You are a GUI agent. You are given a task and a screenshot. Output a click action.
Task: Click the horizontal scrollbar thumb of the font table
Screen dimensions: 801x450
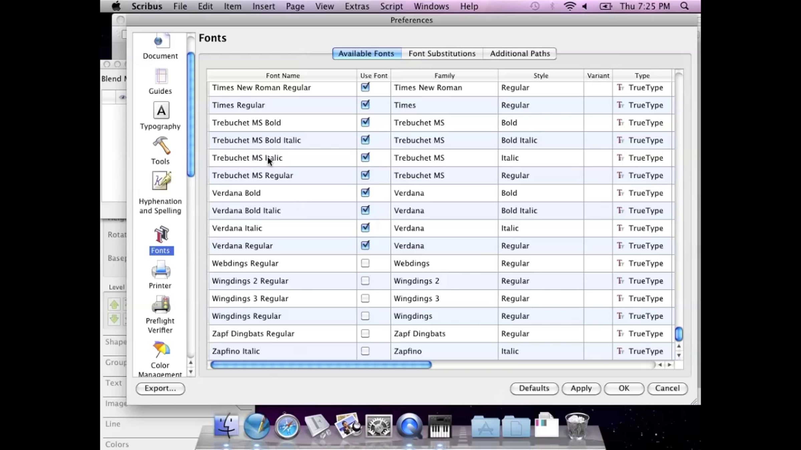coord(321,365)
